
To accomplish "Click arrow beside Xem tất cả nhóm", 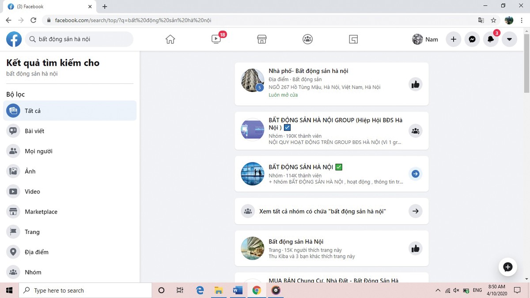I will [415, 211].
